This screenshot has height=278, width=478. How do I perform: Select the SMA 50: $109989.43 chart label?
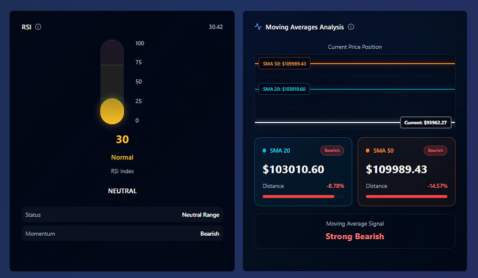click(x=284, y=63)
